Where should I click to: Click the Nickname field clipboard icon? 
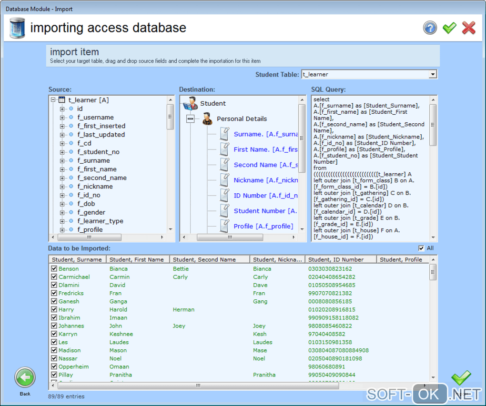(225, 180)
